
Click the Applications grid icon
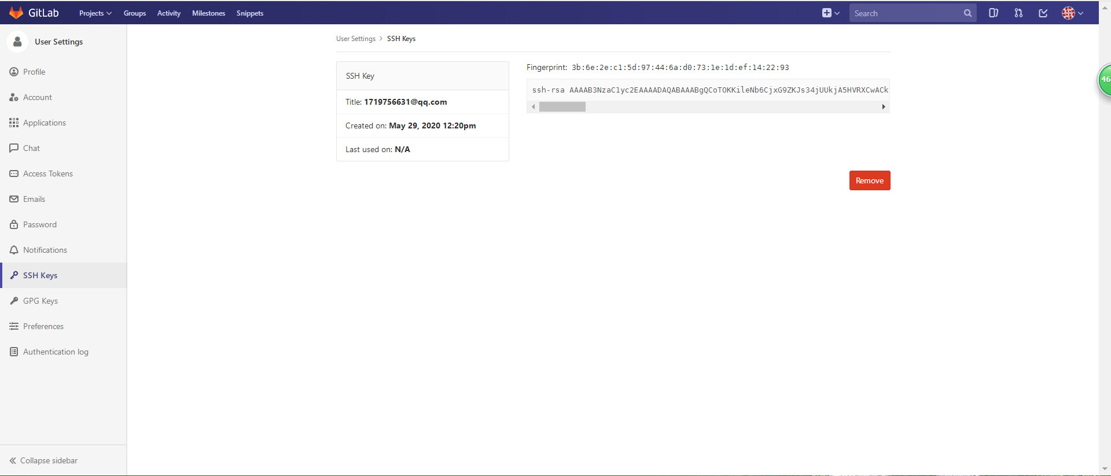tap(14, 123)
